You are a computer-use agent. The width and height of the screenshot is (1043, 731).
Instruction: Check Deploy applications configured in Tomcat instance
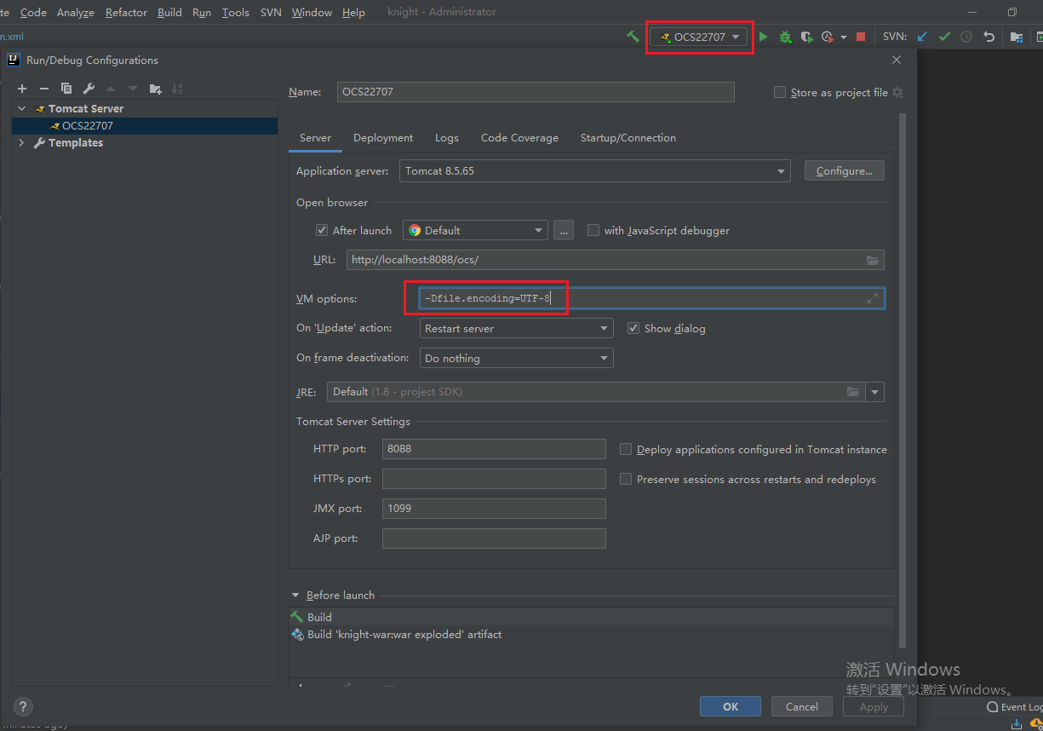pyautogui.click(x=626, y=449)
